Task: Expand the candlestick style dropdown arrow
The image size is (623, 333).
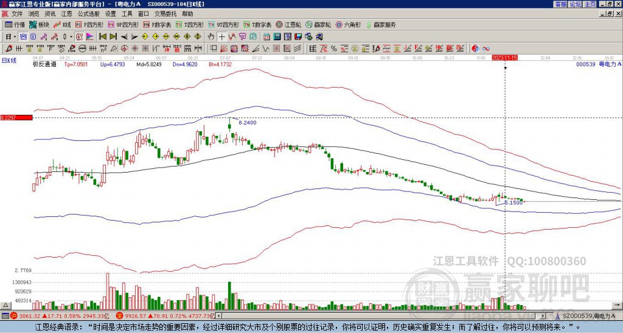Action: pos(71,37)
